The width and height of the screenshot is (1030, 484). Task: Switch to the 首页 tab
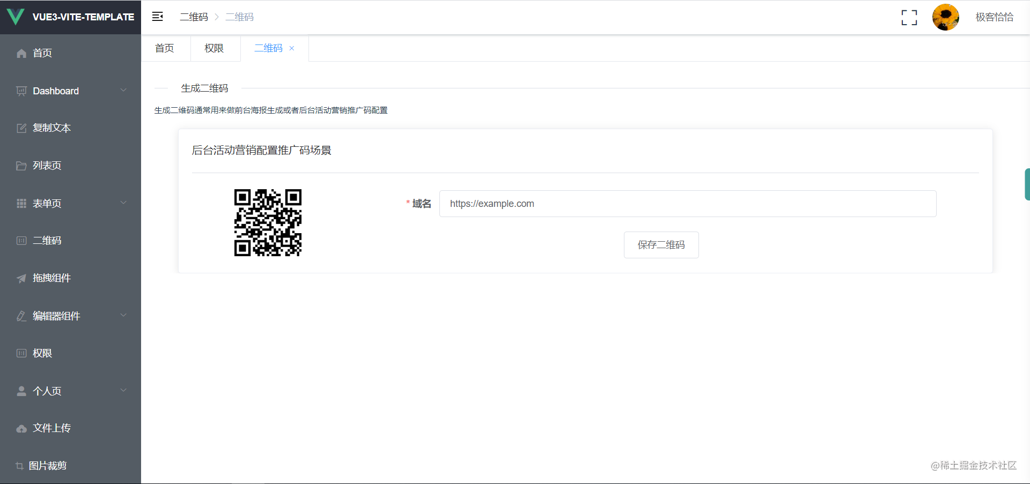coord(165,48)
